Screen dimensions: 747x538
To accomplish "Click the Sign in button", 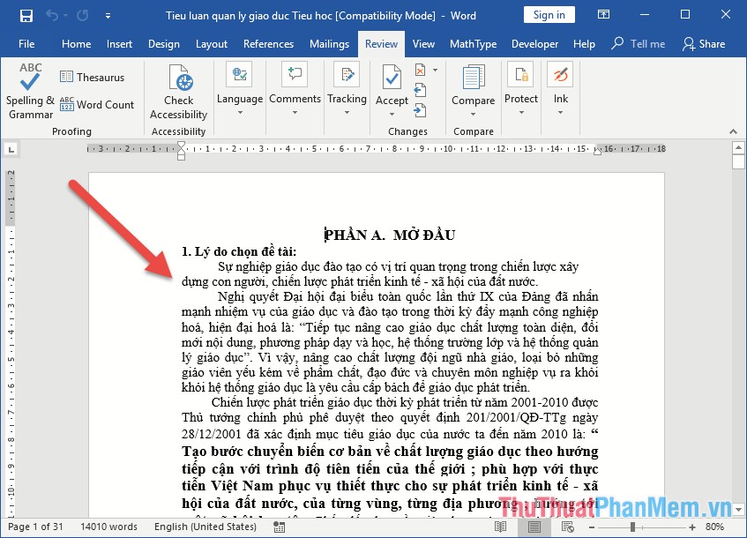I will click(549, 14).
